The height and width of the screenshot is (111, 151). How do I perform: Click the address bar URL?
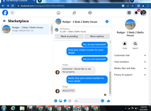pos(43,6)
